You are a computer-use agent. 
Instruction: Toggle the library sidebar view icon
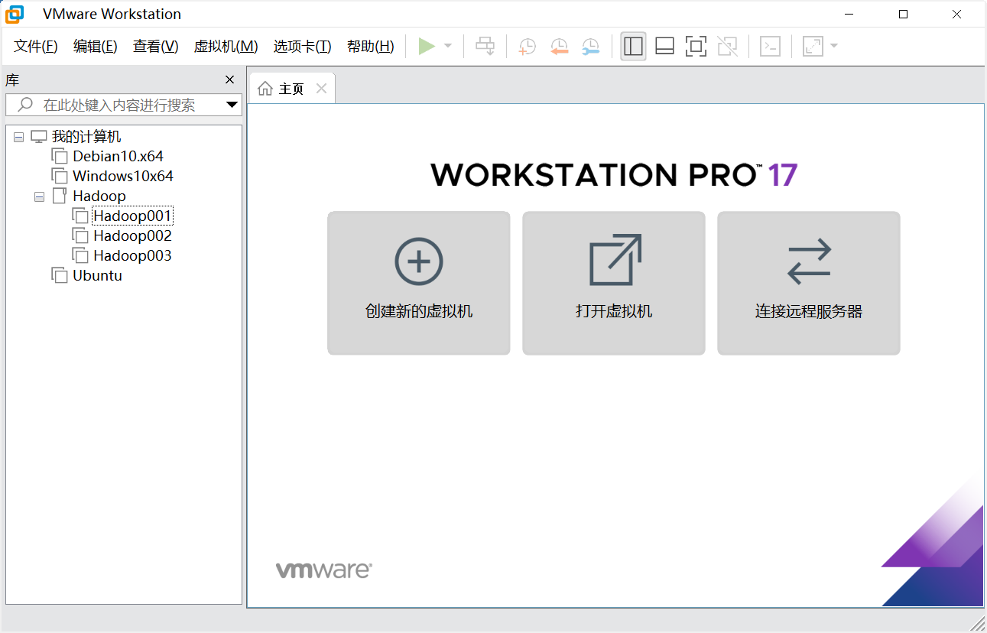[x=633, y=47]
